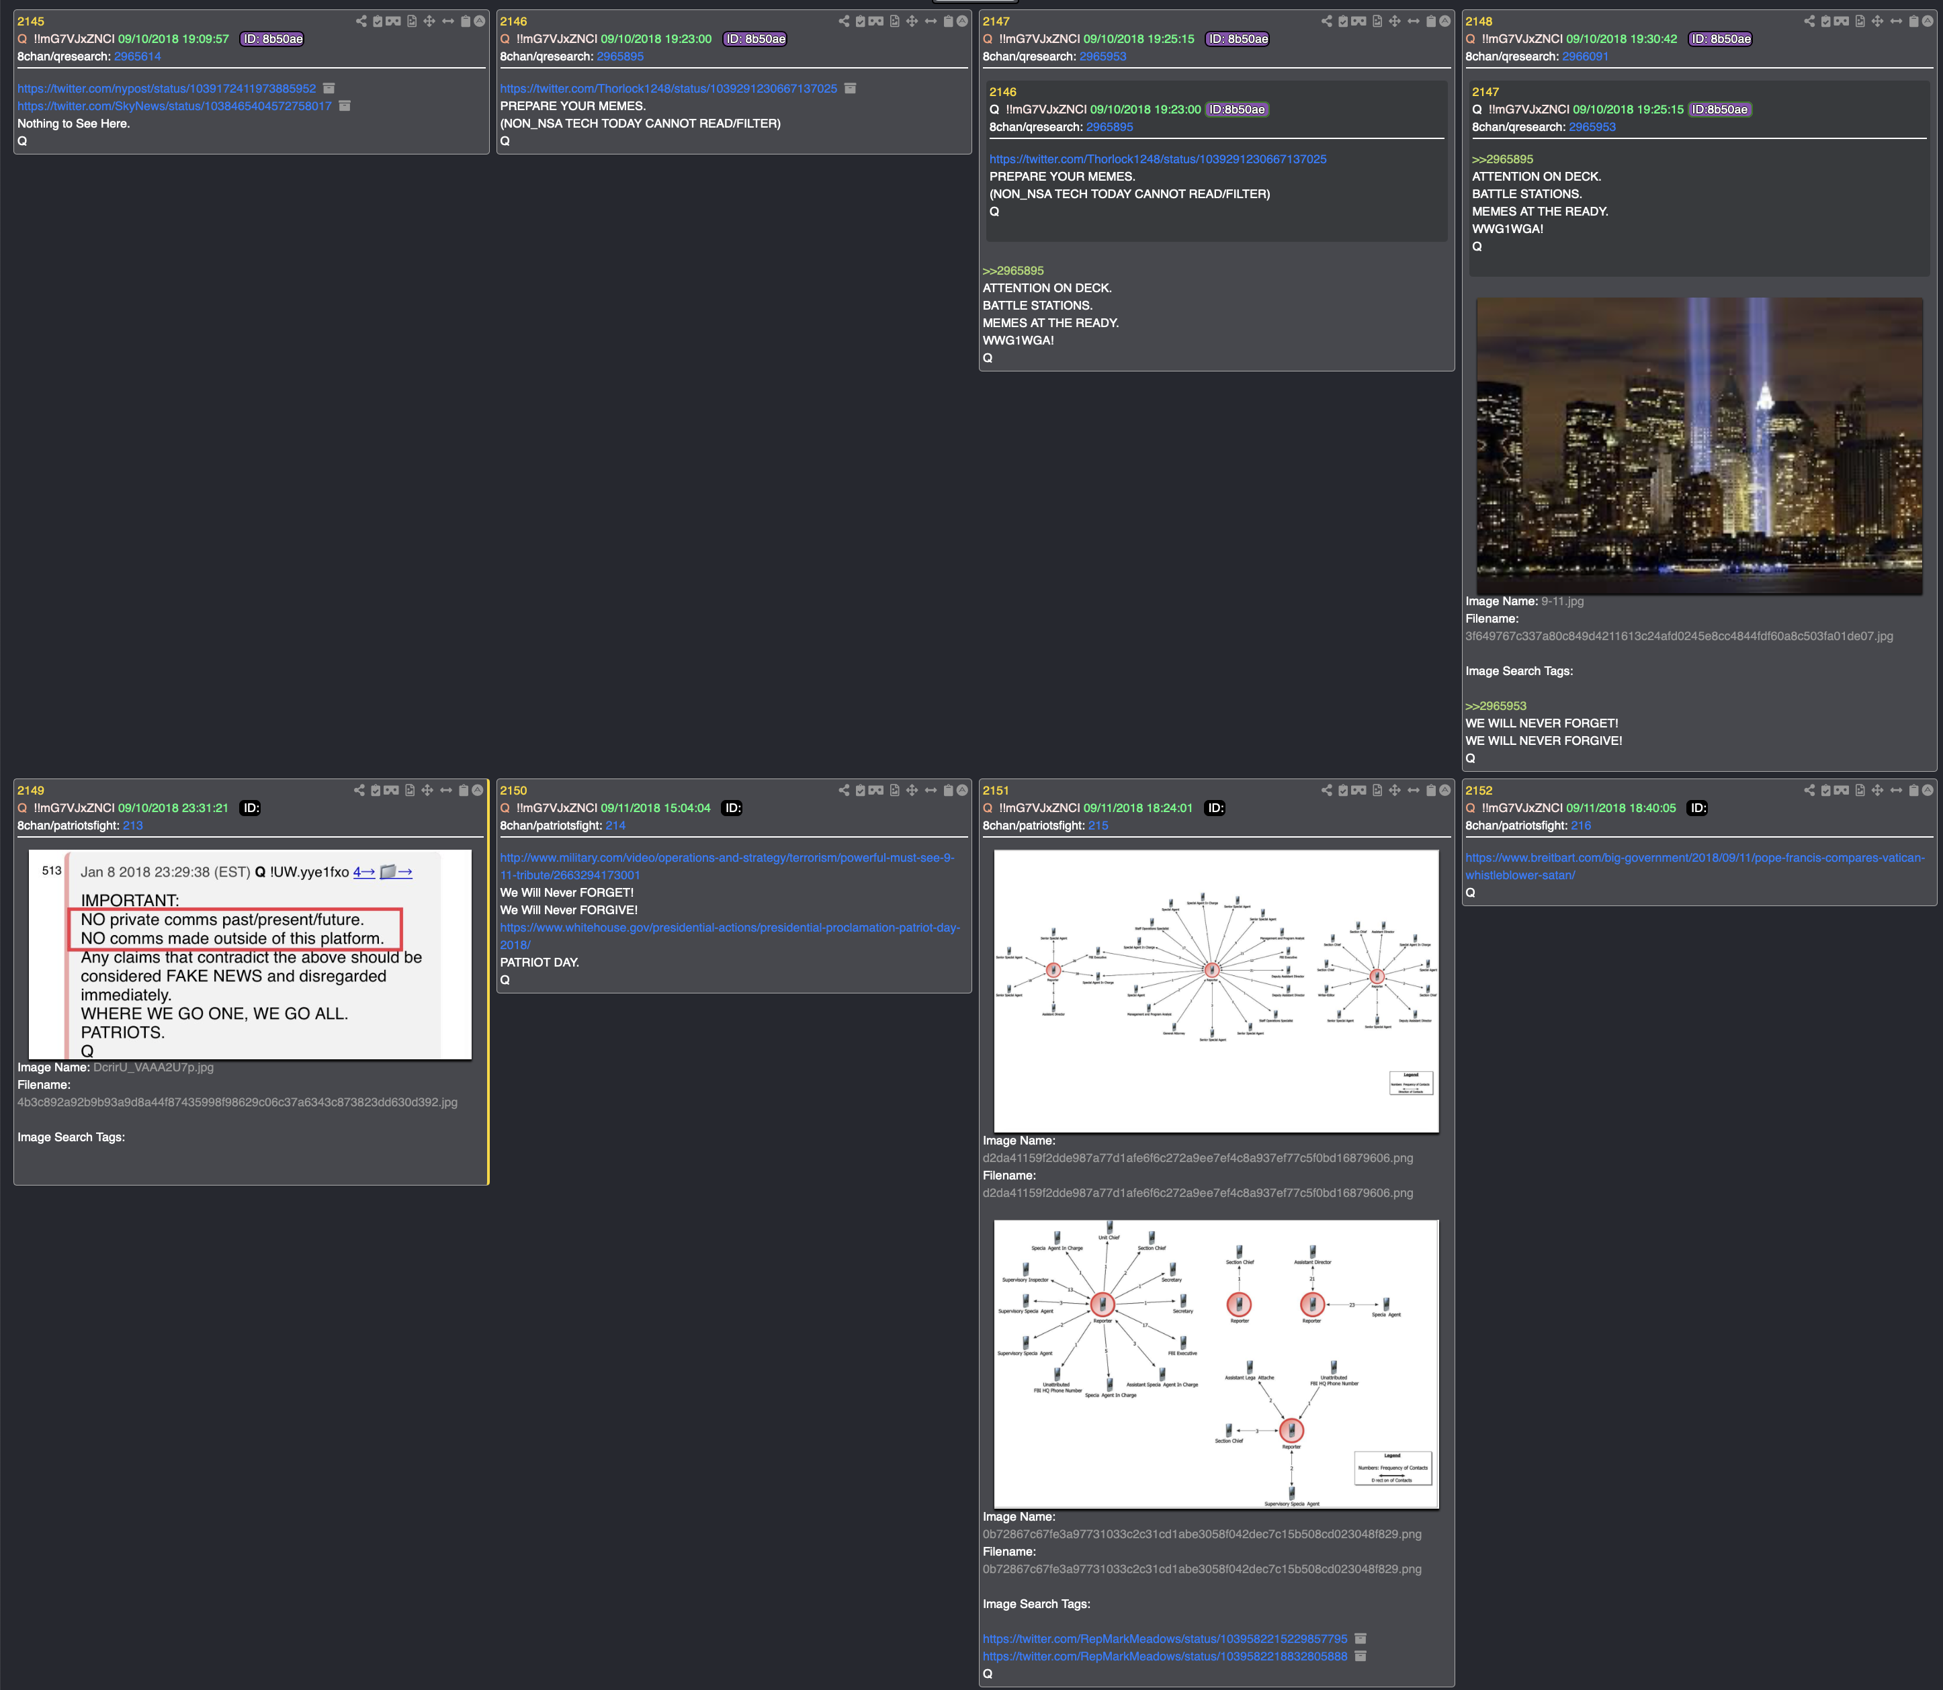Click the four-arrow move icon on post 2145
Screen dimensions: 1943x1690
pos(429,21)
